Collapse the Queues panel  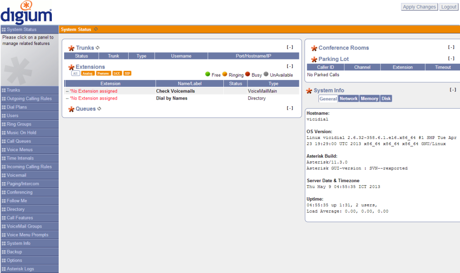pos(290,108)
